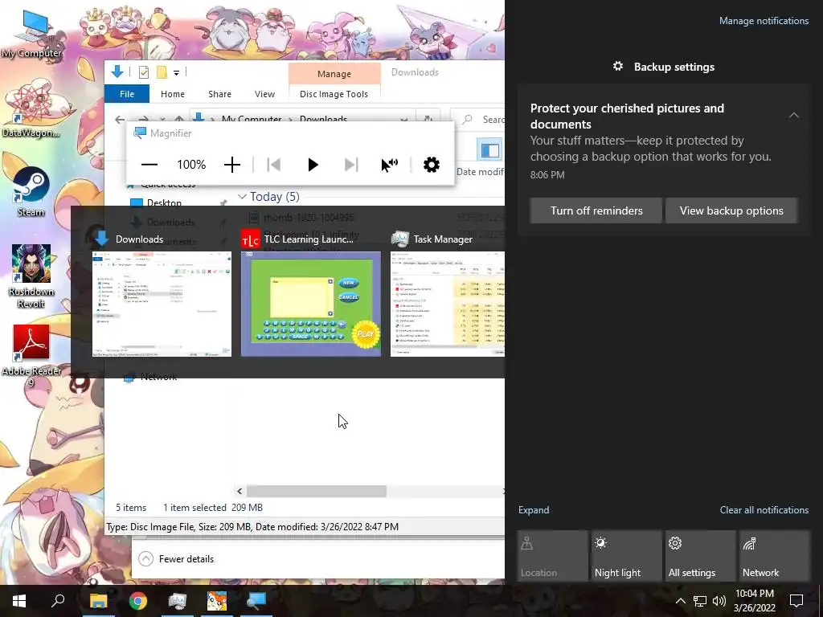The image size is (823, 617).
Task: Open DataWagon desktop shortcut
Action: tap(31, 110)
